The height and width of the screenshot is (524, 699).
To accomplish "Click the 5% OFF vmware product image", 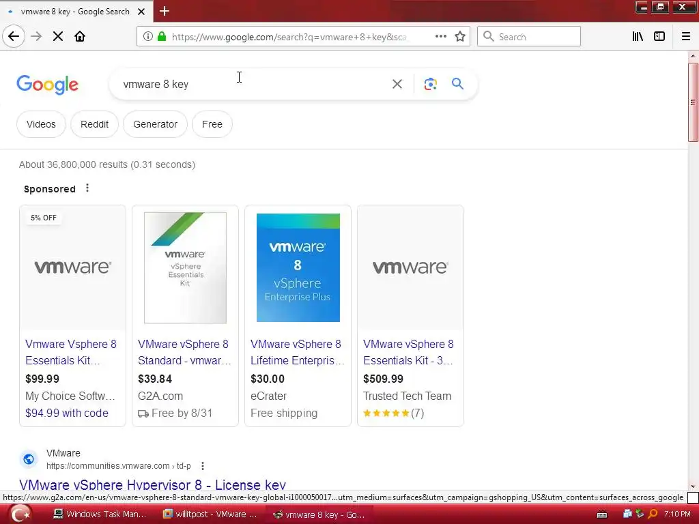I will pos(72,267).
